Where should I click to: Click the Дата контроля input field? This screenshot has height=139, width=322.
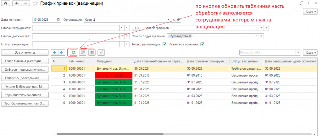tap(44, 20)
